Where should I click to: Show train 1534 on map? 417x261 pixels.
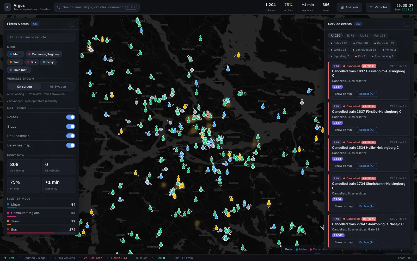[x=344, y=166]
